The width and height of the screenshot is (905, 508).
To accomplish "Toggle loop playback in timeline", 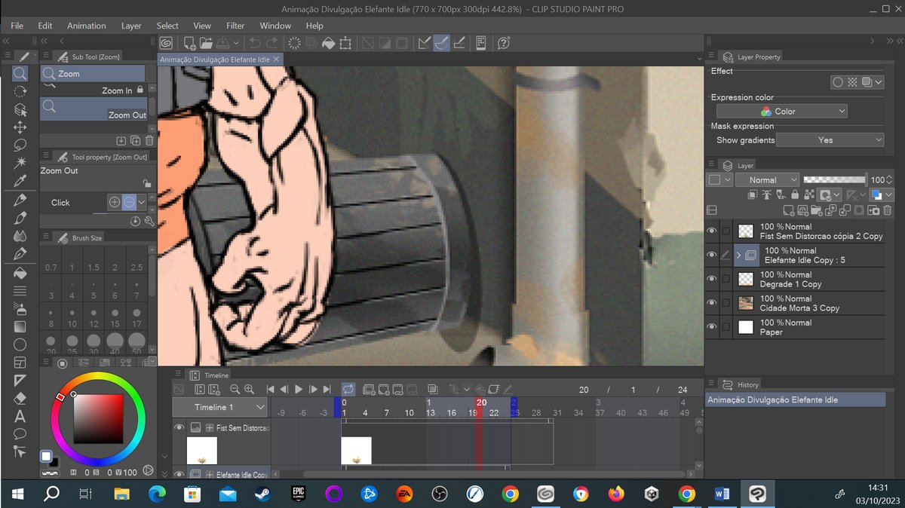I will (x=348, y=389).
